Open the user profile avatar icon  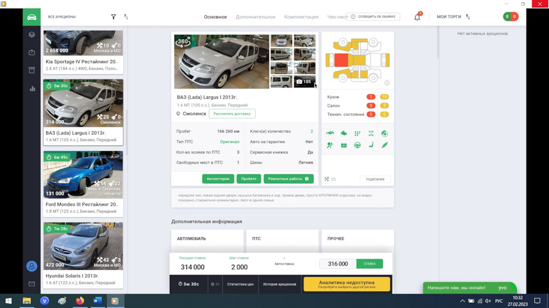pyautogui.click(x=31, y=266)
